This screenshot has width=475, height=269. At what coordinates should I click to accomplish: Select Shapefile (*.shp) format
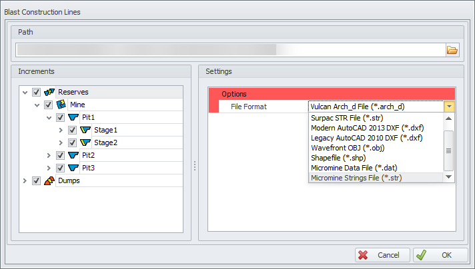(x=376, y=158)
